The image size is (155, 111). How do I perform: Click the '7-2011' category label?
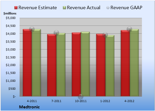click(x=56, y=101)
